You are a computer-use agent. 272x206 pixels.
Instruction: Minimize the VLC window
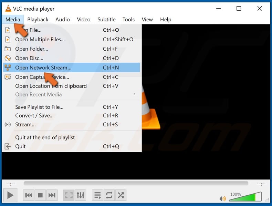(x=219, y=8)
